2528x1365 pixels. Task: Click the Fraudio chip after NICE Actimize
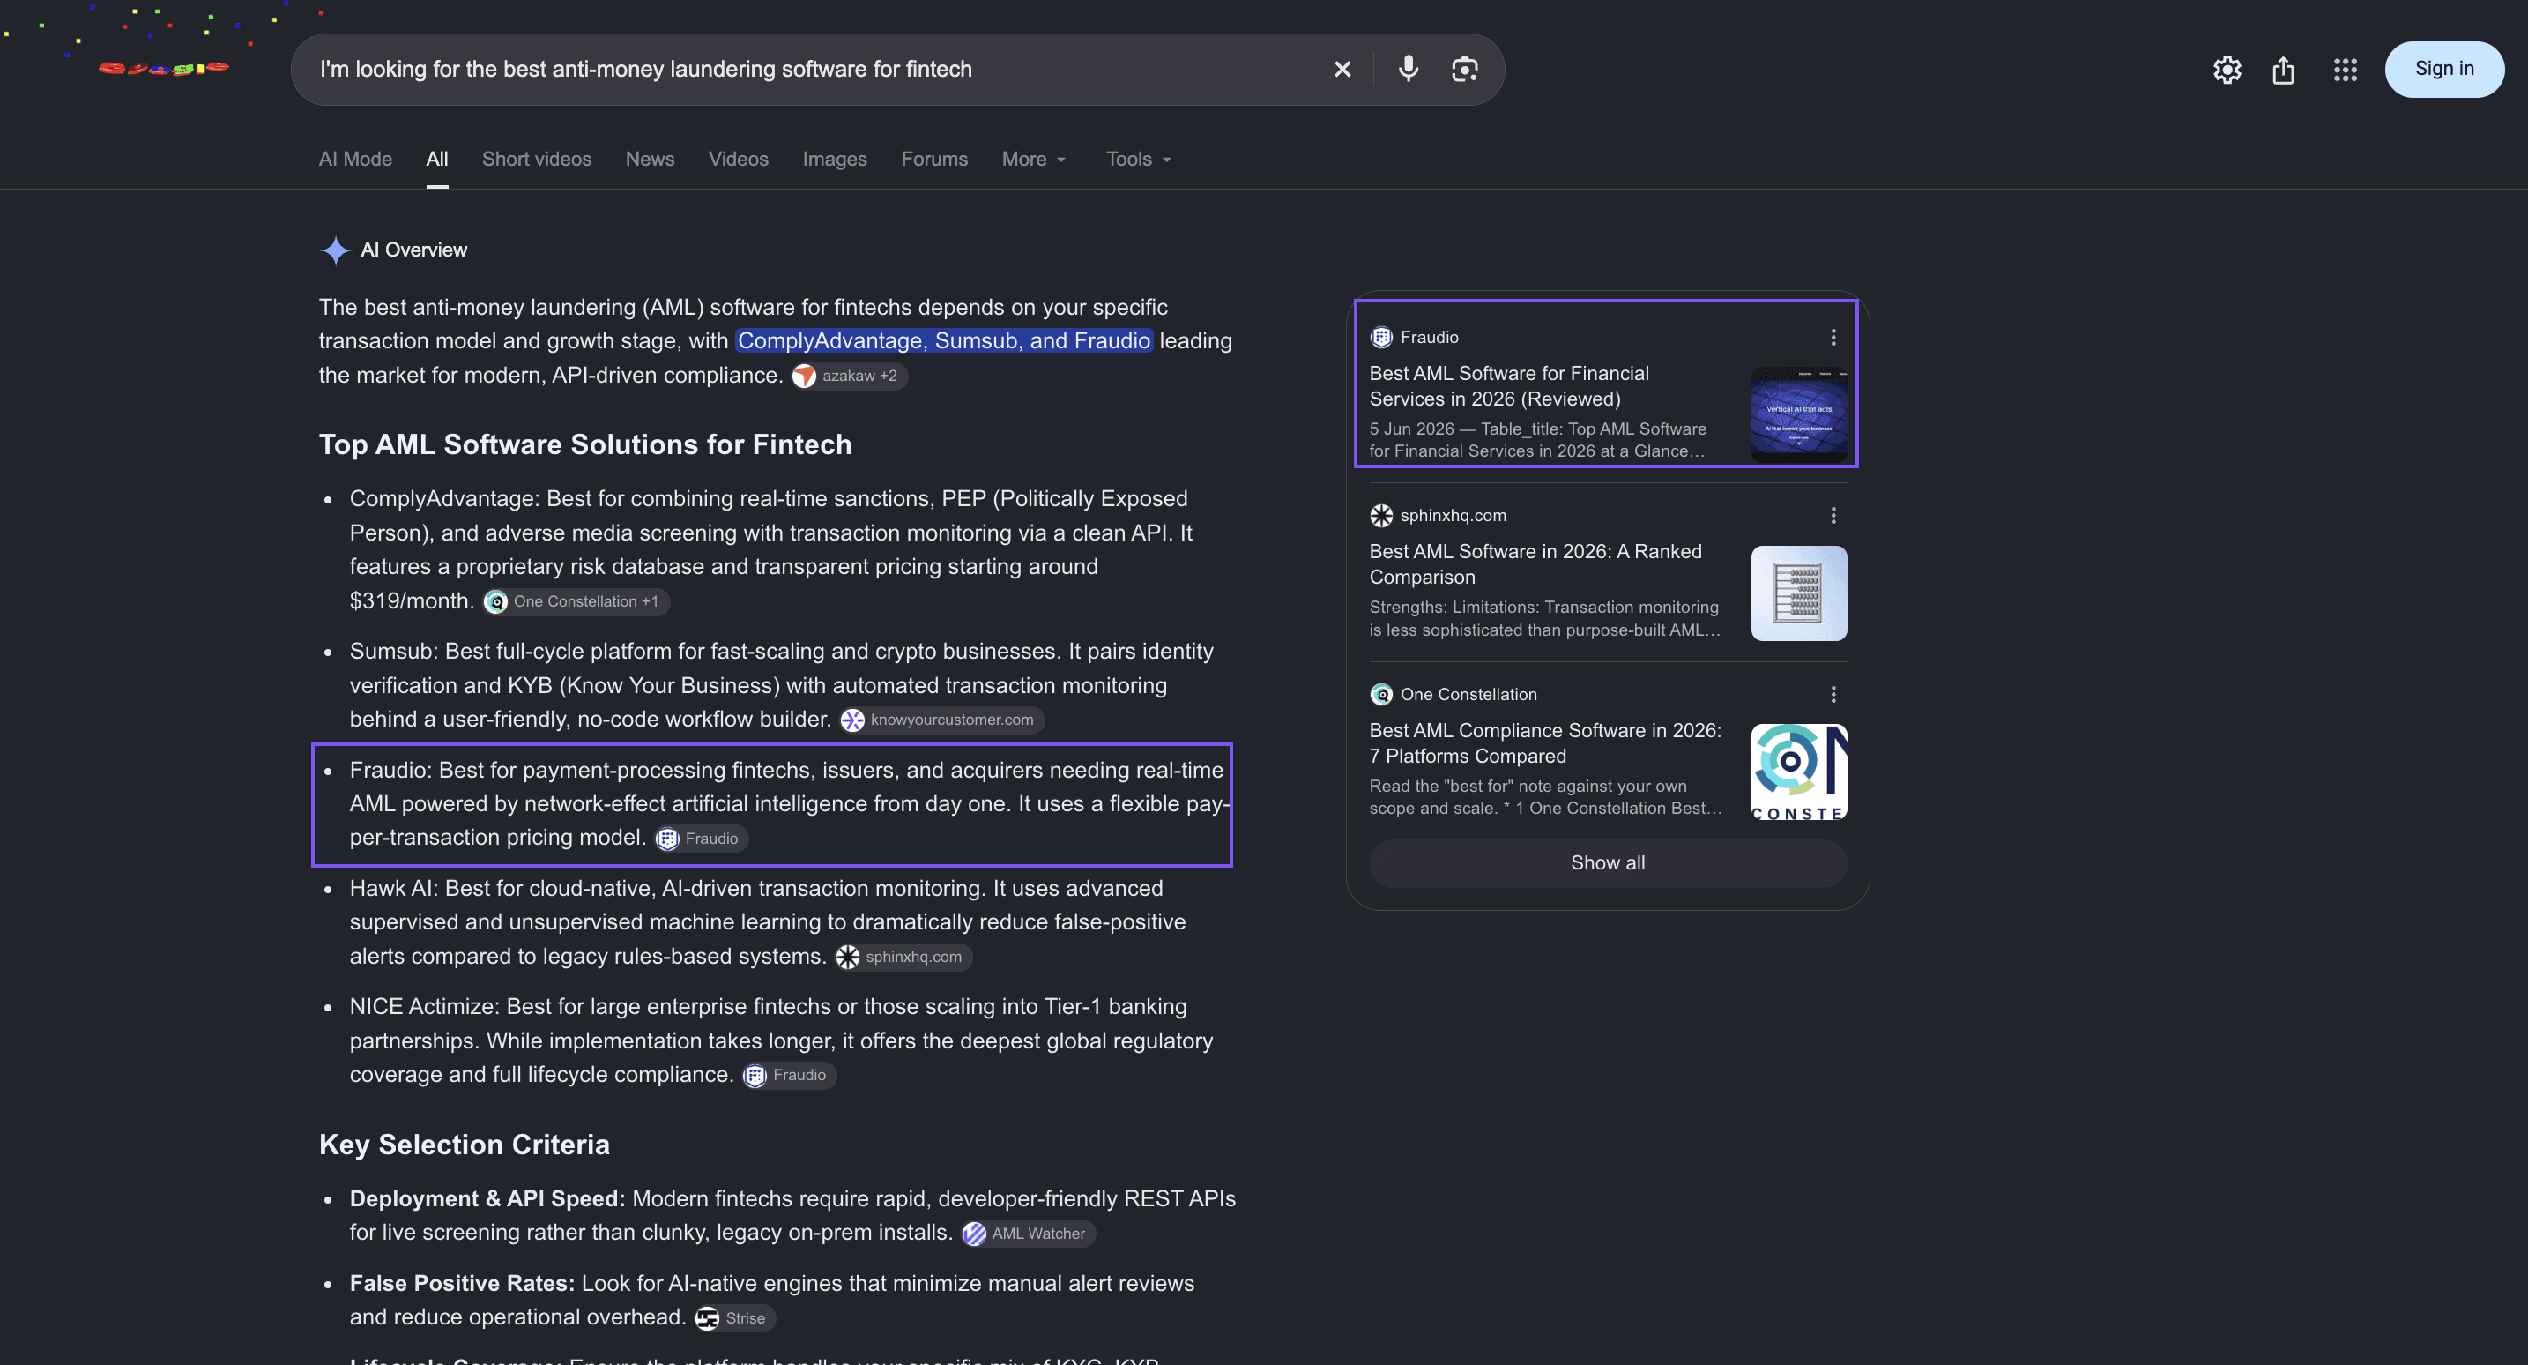tap(789, 1075)
